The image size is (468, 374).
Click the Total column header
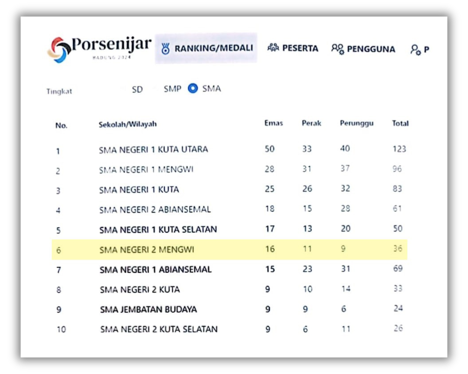click(400, 123)
